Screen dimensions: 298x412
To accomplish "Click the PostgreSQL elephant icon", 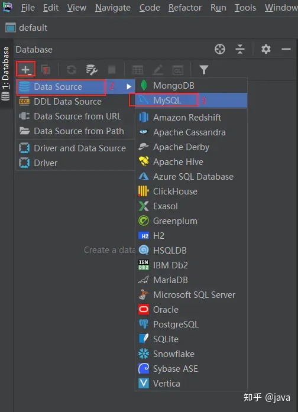I will tap(144, 324).
